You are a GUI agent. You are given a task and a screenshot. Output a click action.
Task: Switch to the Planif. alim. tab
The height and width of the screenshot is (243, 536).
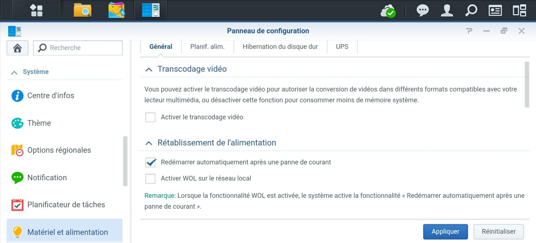tap(207, 47)
